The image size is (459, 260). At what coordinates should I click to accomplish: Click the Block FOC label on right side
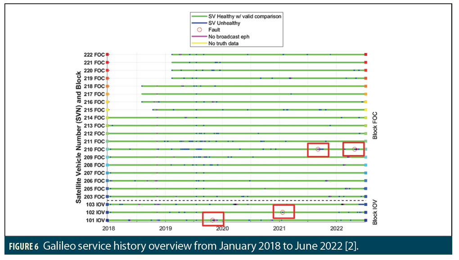pyautogui.click(x=374, y=126)
